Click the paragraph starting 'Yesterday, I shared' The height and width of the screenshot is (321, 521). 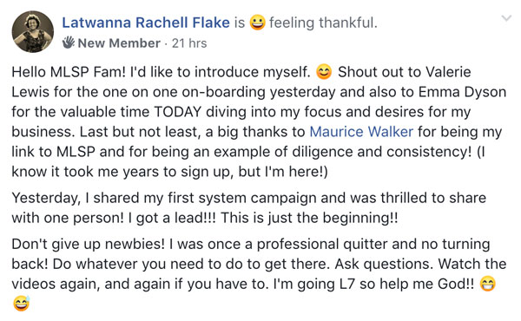click(x=249, y=208)
